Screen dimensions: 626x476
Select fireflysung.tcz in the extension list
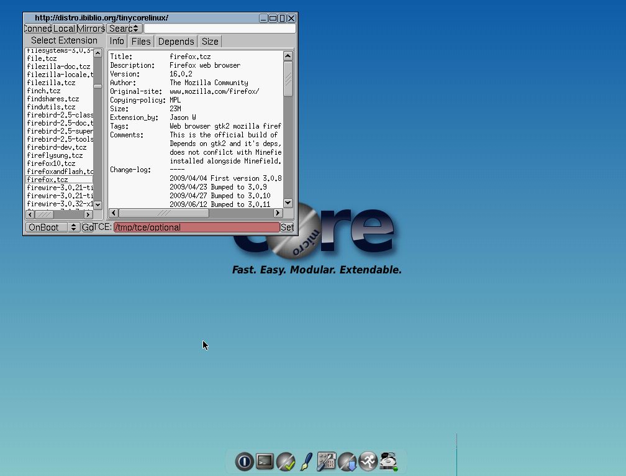point(60,155)
